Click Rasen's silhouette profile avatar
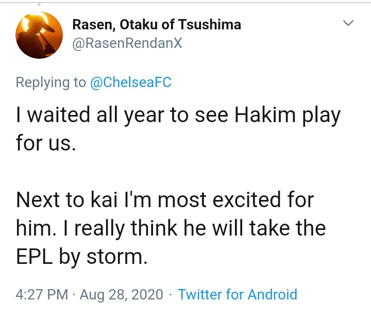Viewport: 371px width, 318px height. [x=40, y=35]
